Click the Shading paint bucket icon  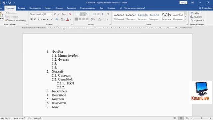coord(99,19)
